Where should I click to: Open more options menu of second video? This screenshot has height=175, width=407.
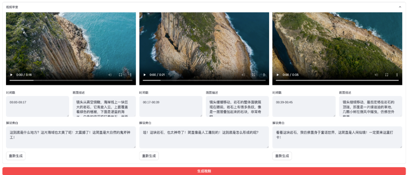coord(264,75)
